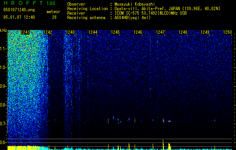This screenshot has height=150, width=236.
Task: Click the Observer name Masayuki Kobayashi
Action: tap(135, 4)
